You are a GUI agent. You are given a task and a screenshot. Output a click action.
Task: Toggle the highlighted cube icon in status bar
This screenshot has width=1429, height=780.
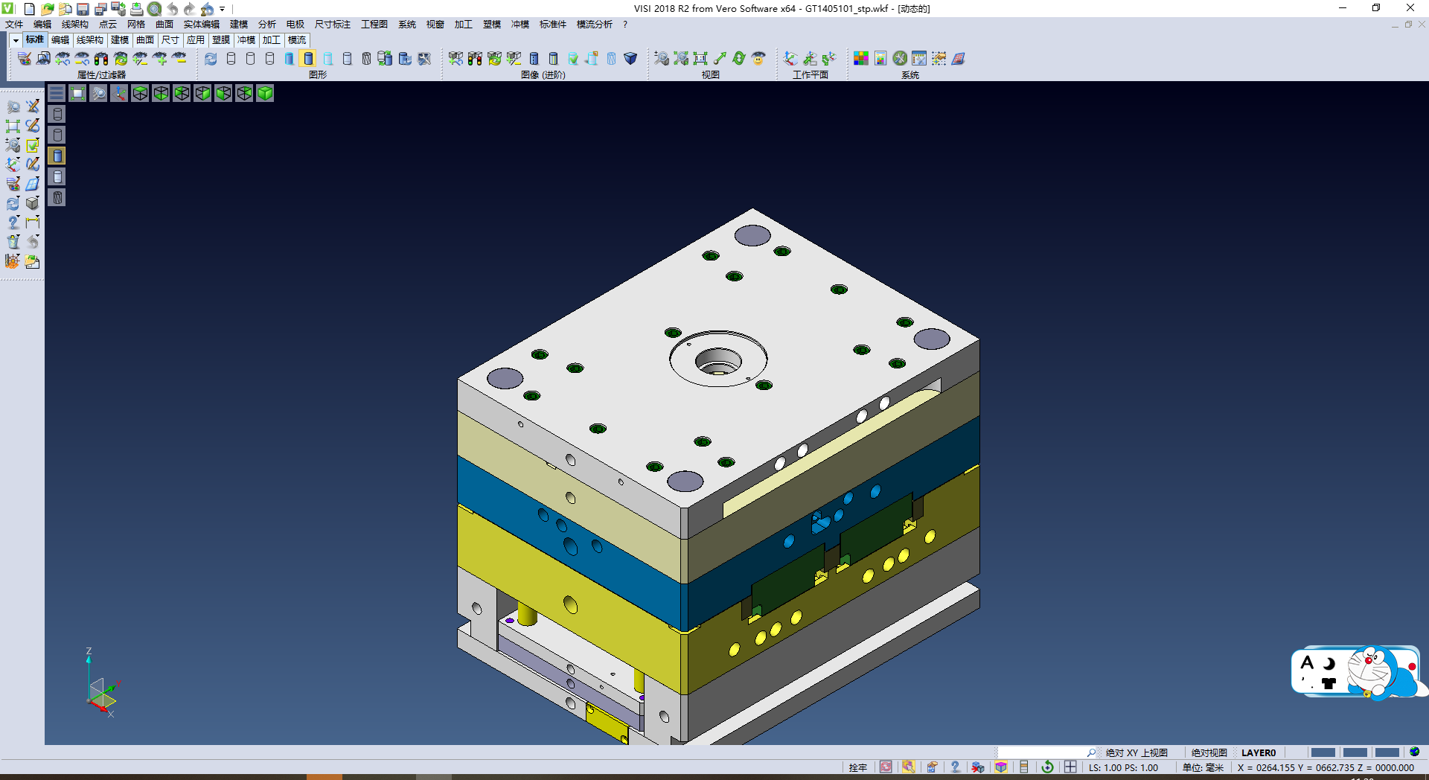[x=1001, y=767]
